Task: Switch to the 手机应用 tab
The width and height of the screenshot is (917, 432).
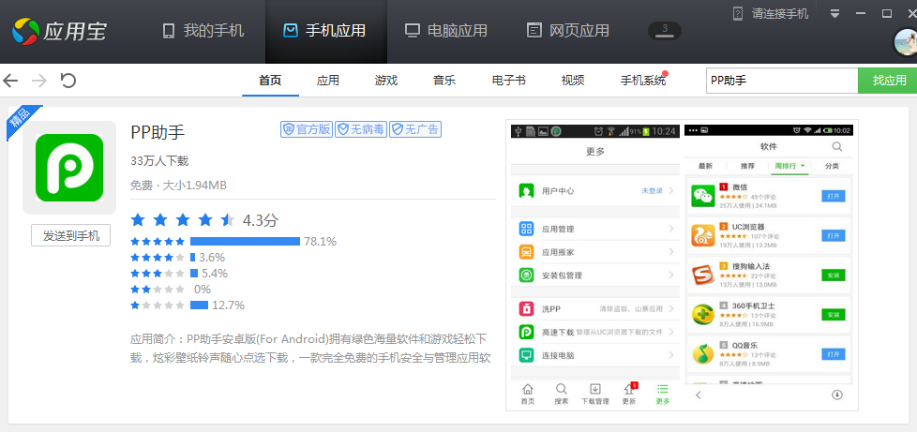Action: (x=324, y=30)
